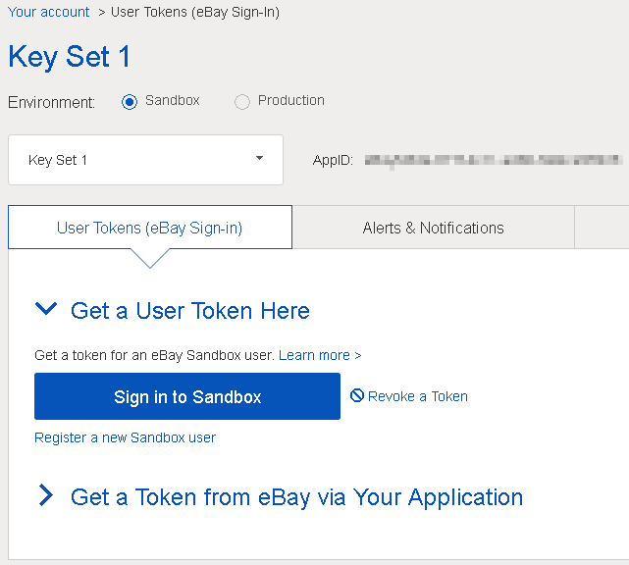This screenshot has height=565, width=629.
Task: Click the blurred AppID value
Action: click(x=494, y=161)
